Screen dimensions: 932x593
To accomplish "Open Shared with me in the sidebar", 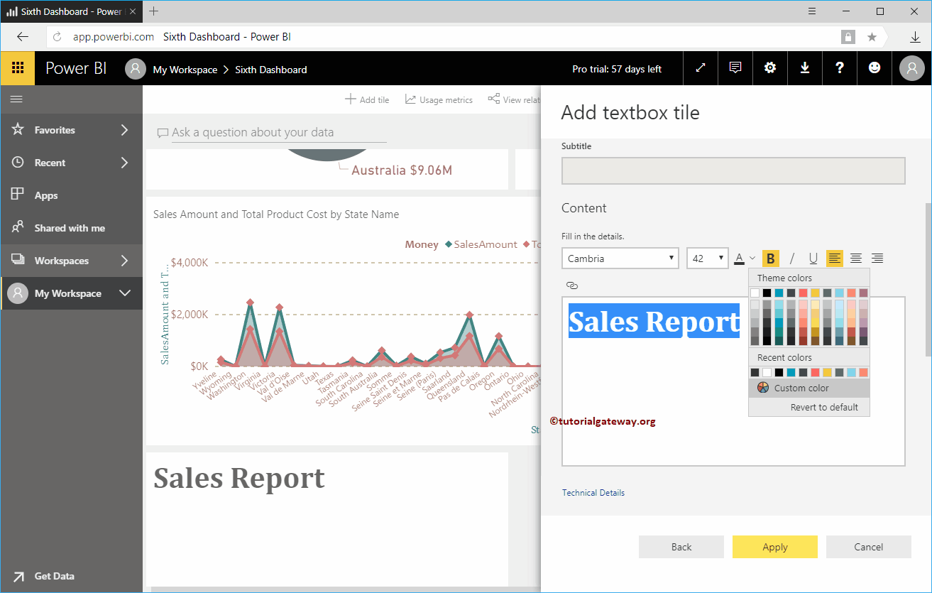I will pyautogui.click(x=70, y=227).
